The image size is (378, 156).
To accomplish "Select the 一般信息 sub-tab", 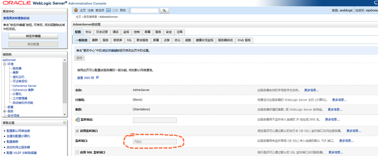I will pos(82,40).
